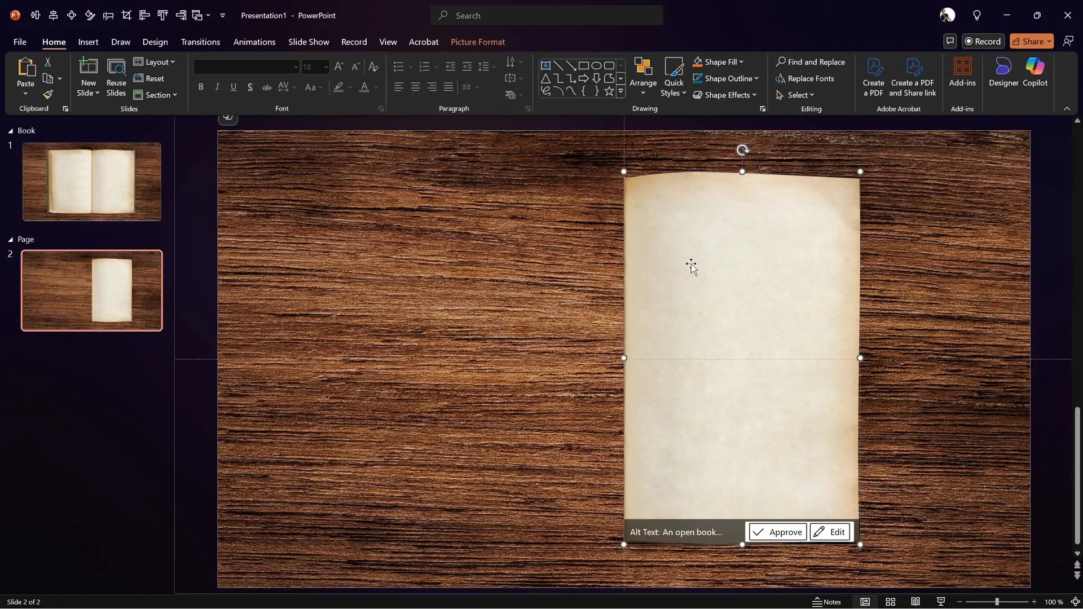Viewport: 1083px width, 609px height.
Task: Align text to the right
Action: point(432,87)
